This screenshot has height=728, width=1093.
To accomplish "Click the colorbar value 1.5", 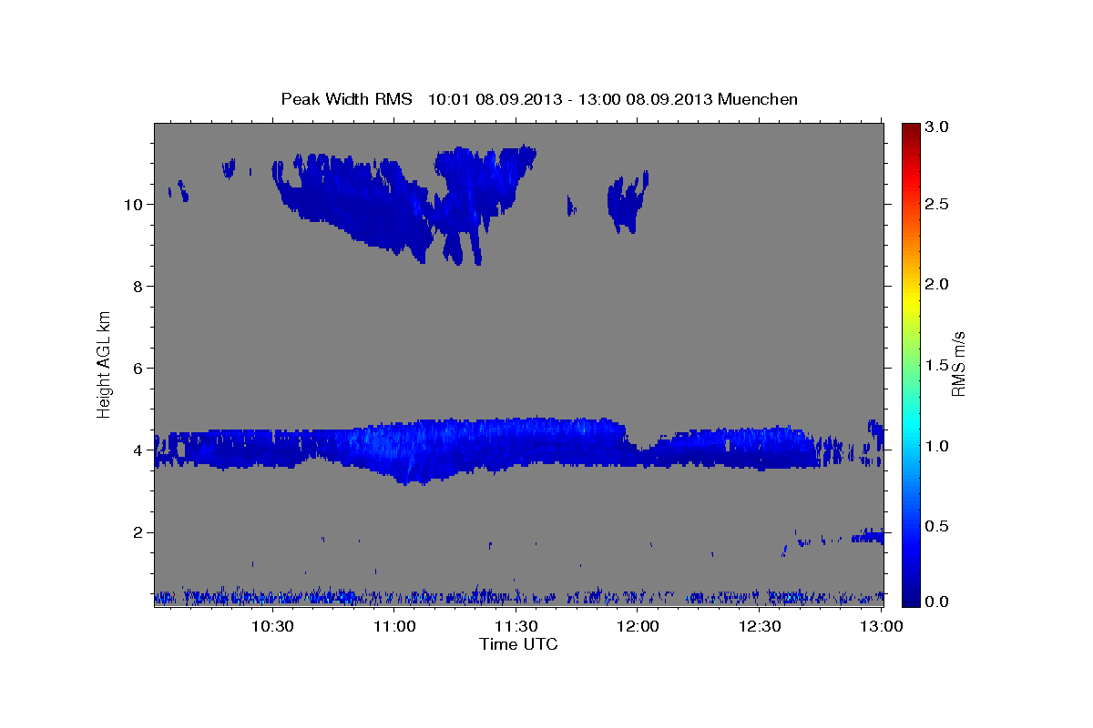I will click(937, 365).
